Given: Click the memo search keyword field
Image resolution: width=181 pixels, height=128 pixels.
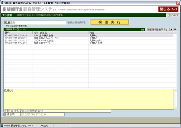Looking at the screenshot, I should (x=35, y=23).
